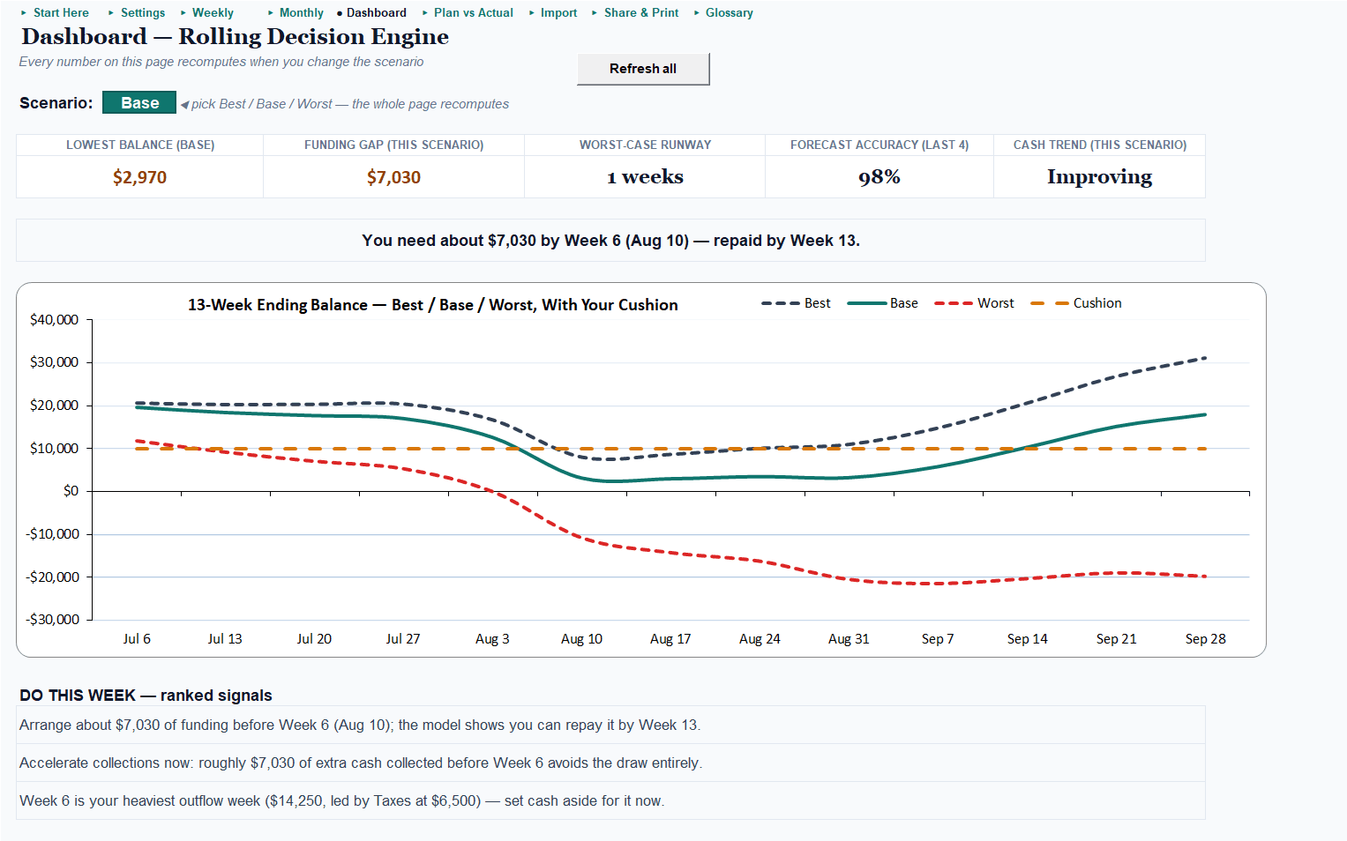Click the Dashboard — Rolling Decision Engine title
Screen dimensions: 1347x841
235,37
